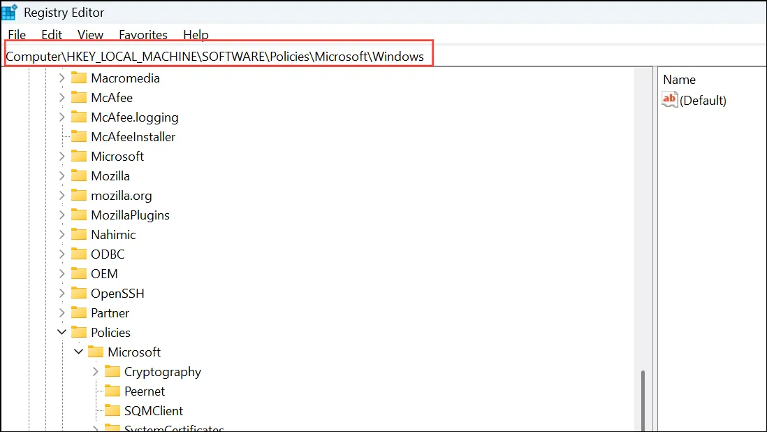This screenshot has height=432, width=767.
Task: Expand the Microsoft key under SOFTWARE
Action: (x=61, y=156)
